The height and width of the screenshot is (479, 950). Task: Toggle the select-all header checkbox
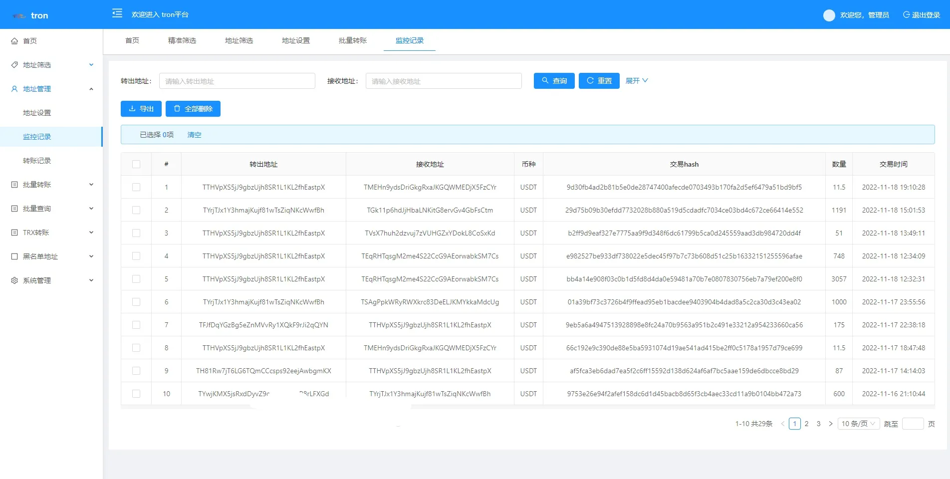136,164
